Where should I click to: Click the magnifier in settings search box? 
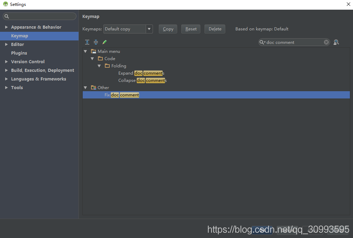7,16
